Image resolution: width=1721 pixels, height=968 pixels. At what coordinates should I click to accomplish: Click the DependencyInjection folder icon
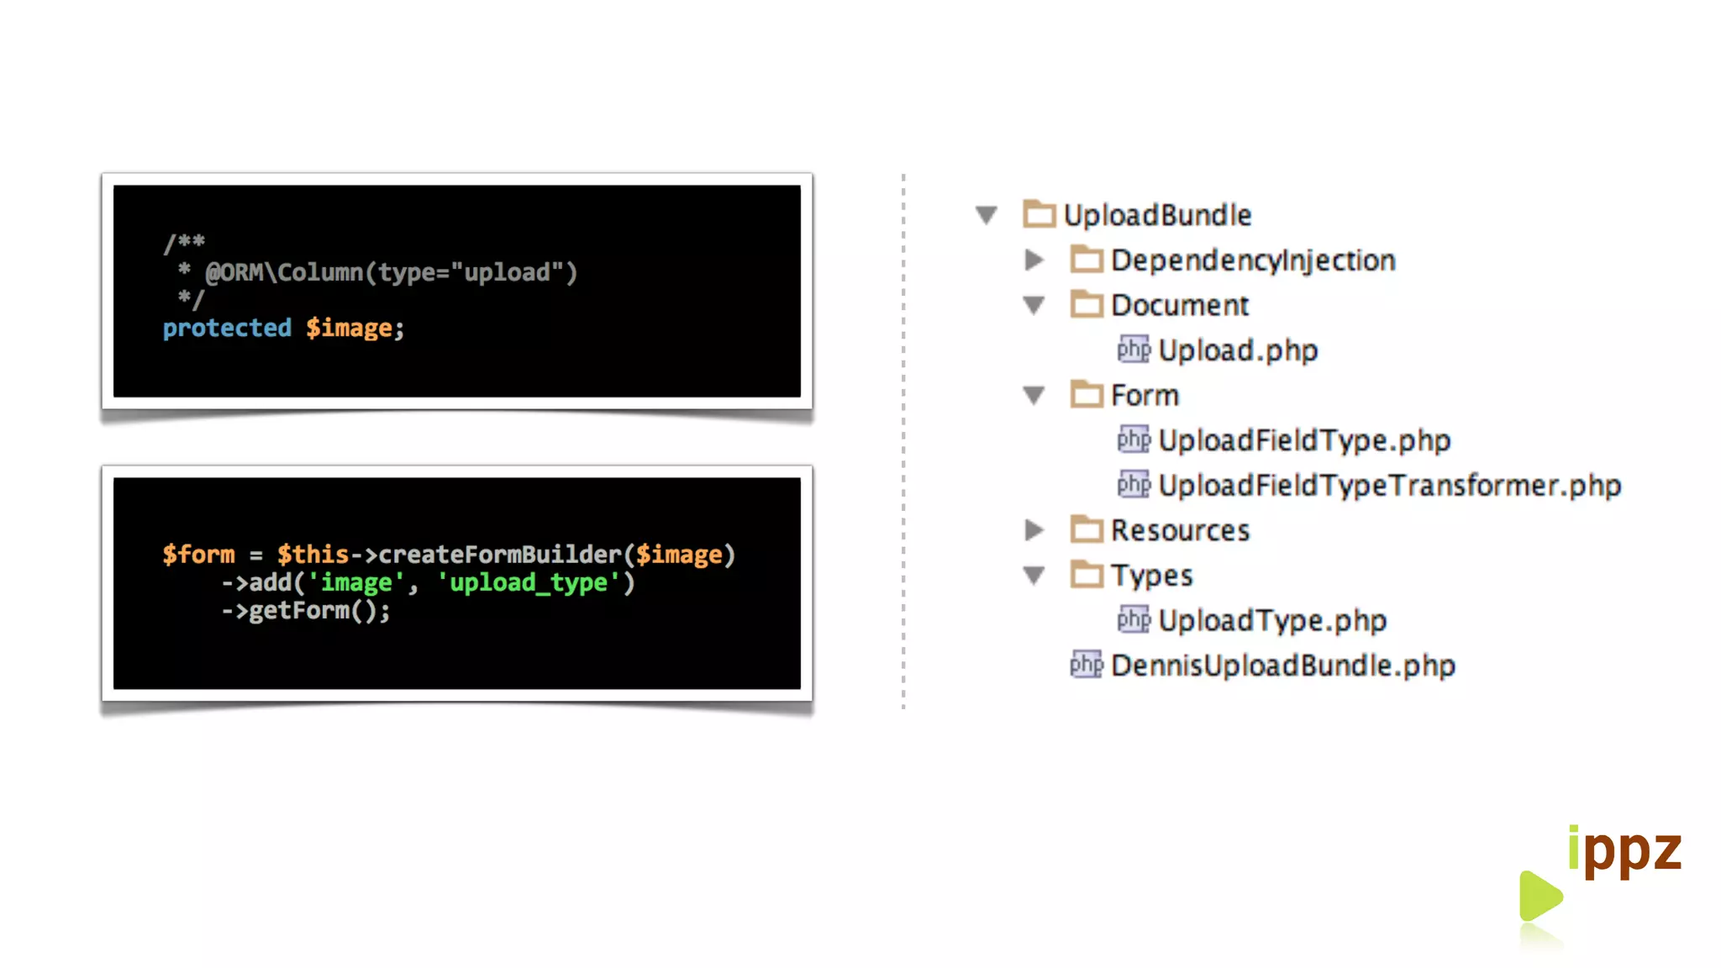1087,260
